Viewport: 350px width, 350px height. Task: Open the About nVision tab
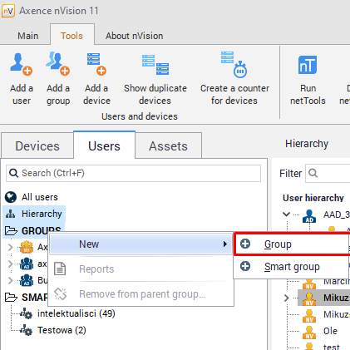click(x=134, y=36)
